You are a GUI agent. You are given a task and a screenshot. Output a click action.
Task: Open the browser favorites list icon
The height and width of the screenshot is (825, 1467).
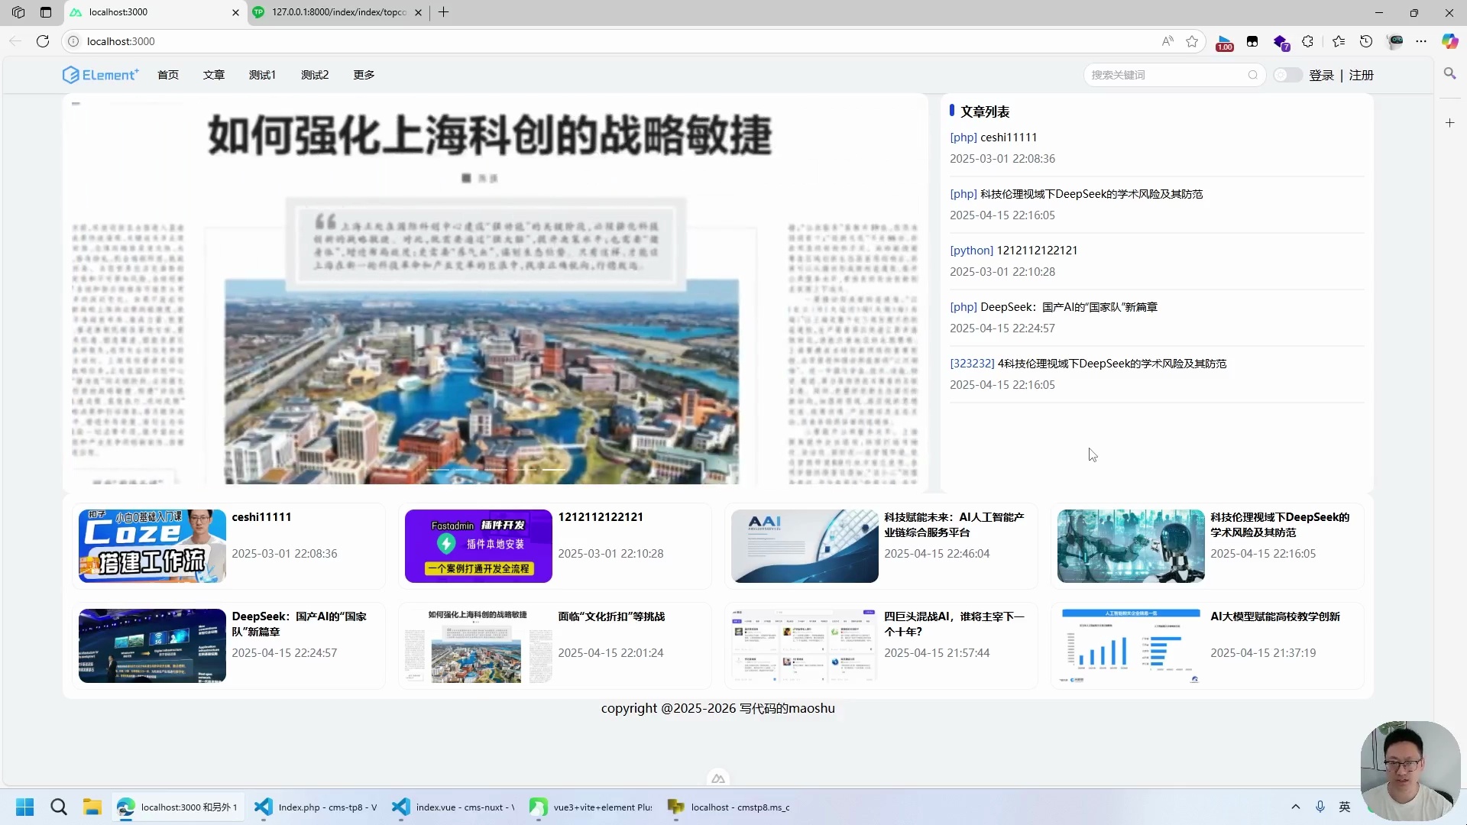click(x=1338, y=41)
